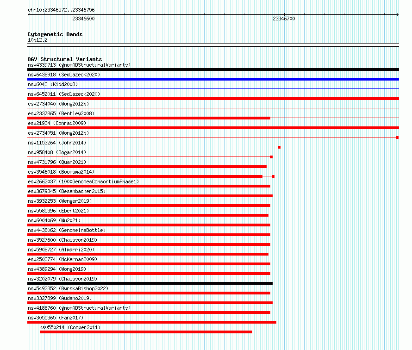Open variant nsv4389294 (Wong2019) label
This screenshot has width=412, height=350.
[x=57, y=269]
